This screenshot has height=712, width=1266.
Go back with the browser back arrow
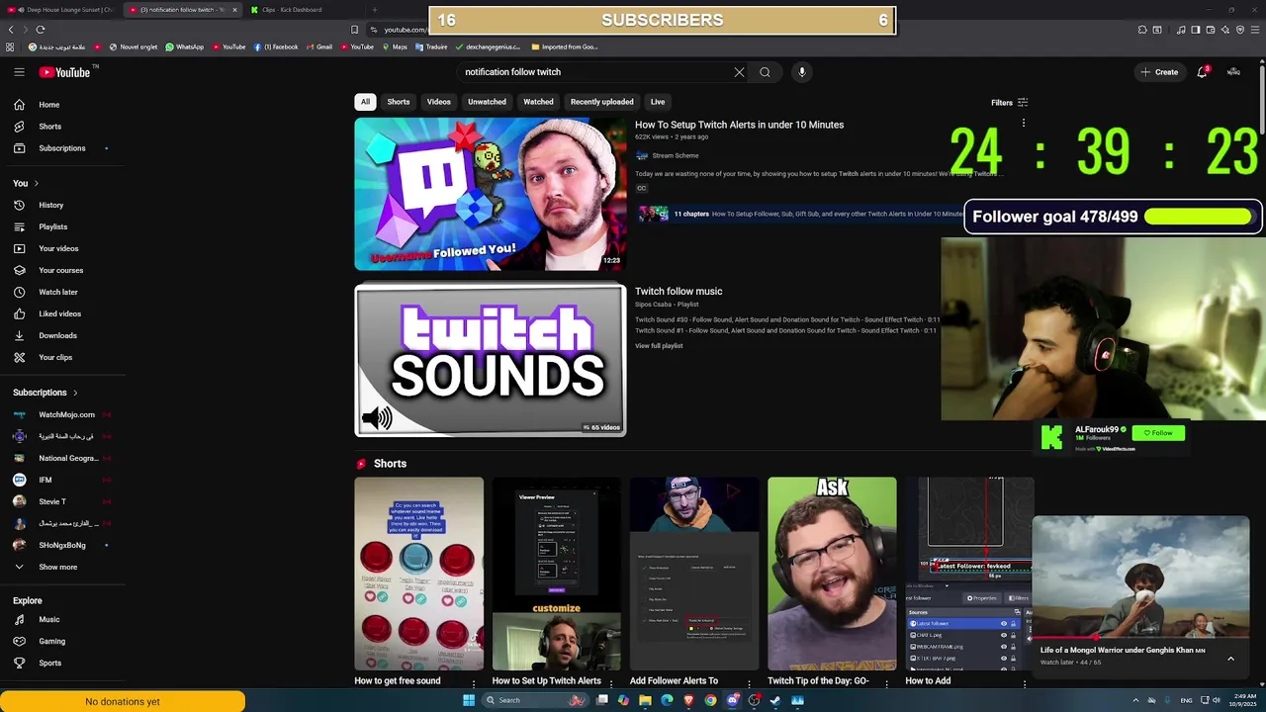point(11,30)
